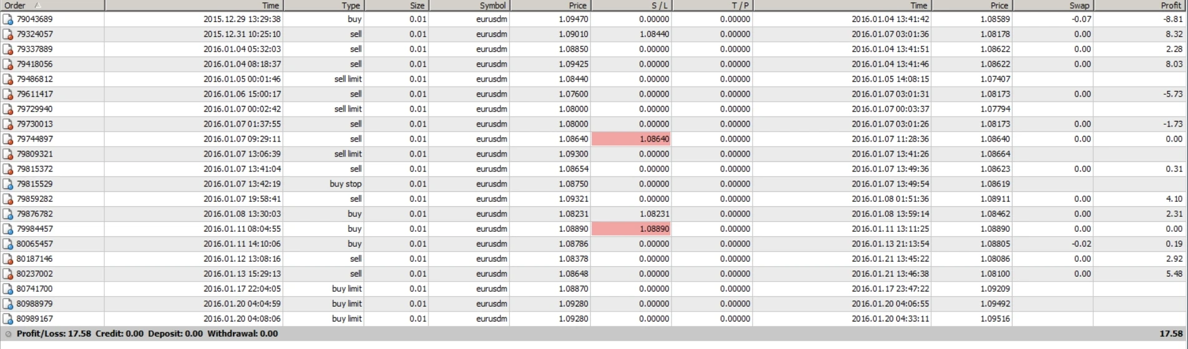Click the order icon for 79730013
Screen dimensions: 1188x349
coord(8,124)
